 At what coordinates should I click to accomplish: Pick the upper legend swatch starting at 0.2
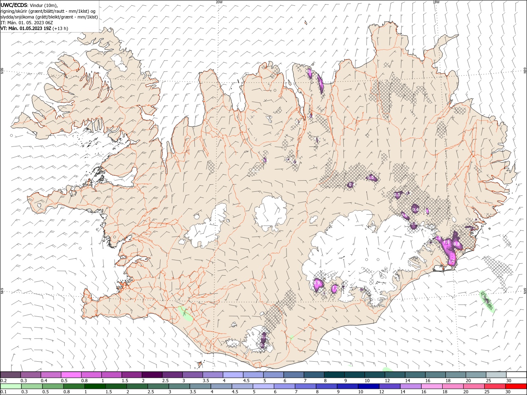point(11,375)
